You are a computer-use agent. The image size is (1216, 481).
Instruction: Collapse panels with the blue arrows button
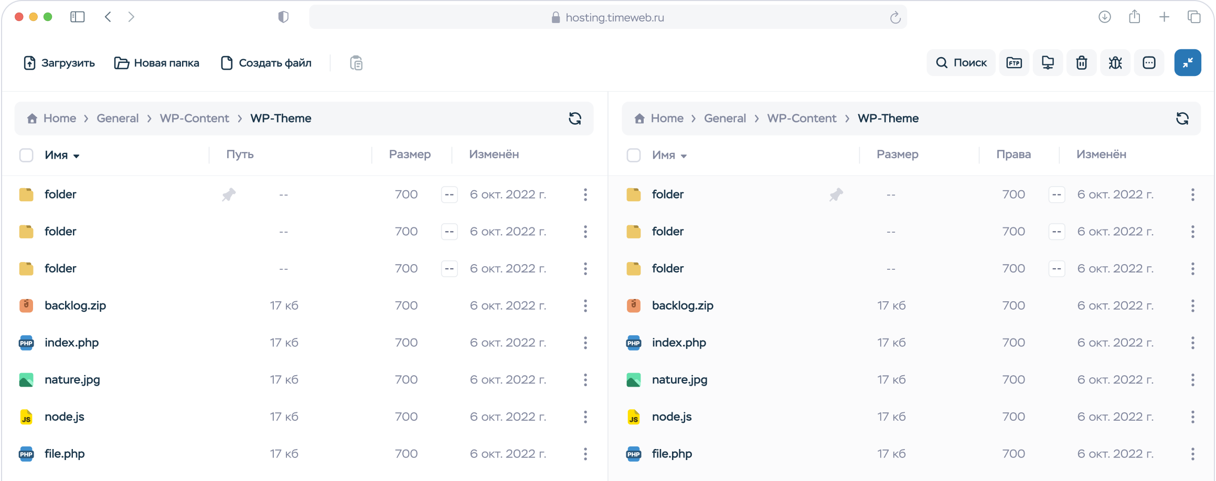[1188, 63]
